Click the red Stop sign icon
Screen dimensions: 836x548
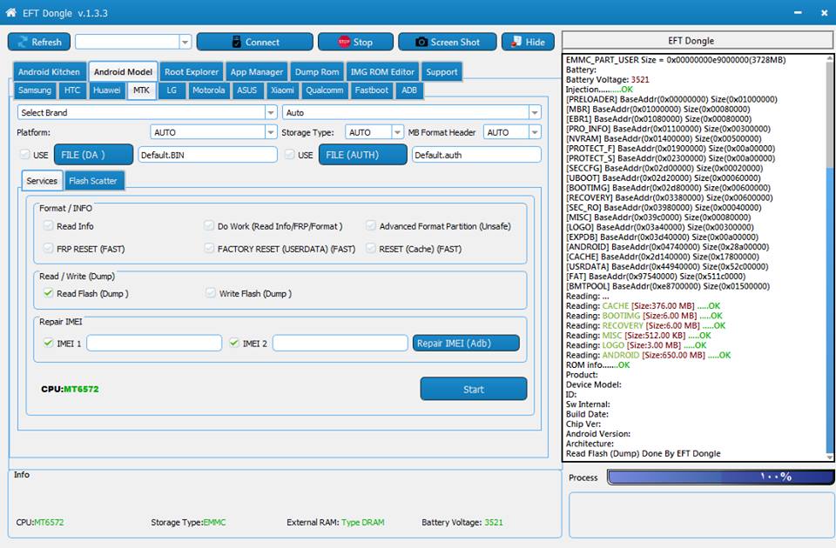click(x=344, y=42)
